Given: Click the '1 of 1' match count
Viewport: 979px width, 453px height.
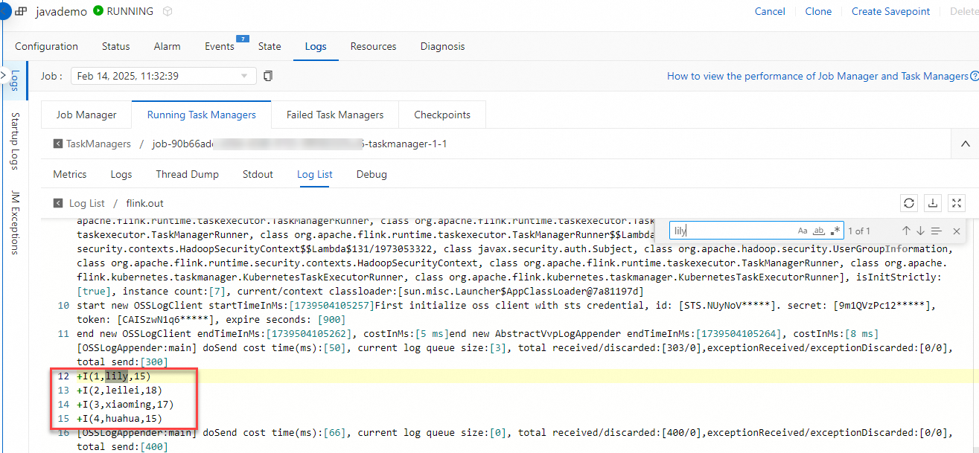Looking at the screenshot, I should (858, 231).
